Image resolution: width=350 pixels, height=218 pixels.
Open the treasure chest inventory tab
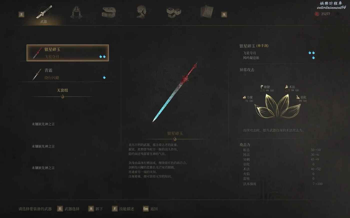point(109,12)
